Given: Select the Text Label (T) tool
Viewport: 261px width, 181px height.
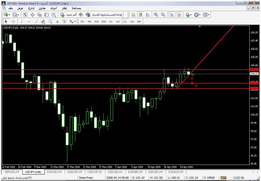Looking at the screenshot, I should pyautogui.click(x=64, y=22).
